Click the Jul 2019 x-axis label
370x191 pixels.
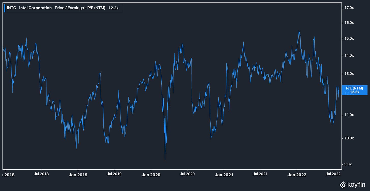click(114, 174)
